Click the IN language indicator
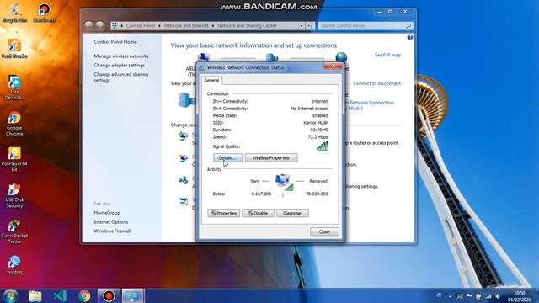The height and width of the screenshot is (303, 539). point(439,295)
